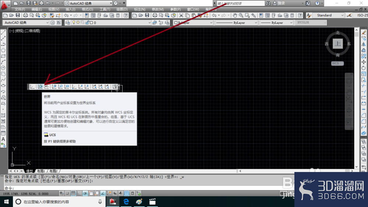Click the 3 Point UCS icon
Screen dimensions: 368x207
[x=87, y=87]
